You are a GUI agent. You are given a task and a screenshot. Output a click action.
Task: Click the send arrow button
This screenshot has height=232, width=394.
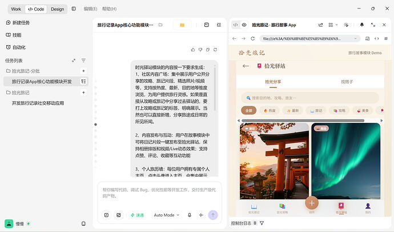click(x=213, y=215)
